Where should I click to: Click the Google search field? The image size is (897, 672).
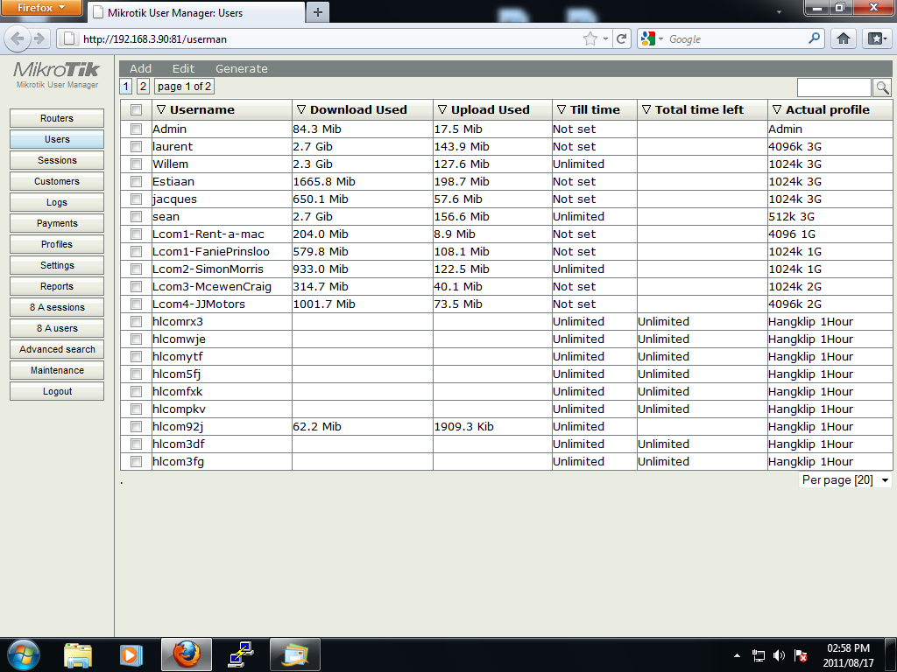tap(736, 38)
